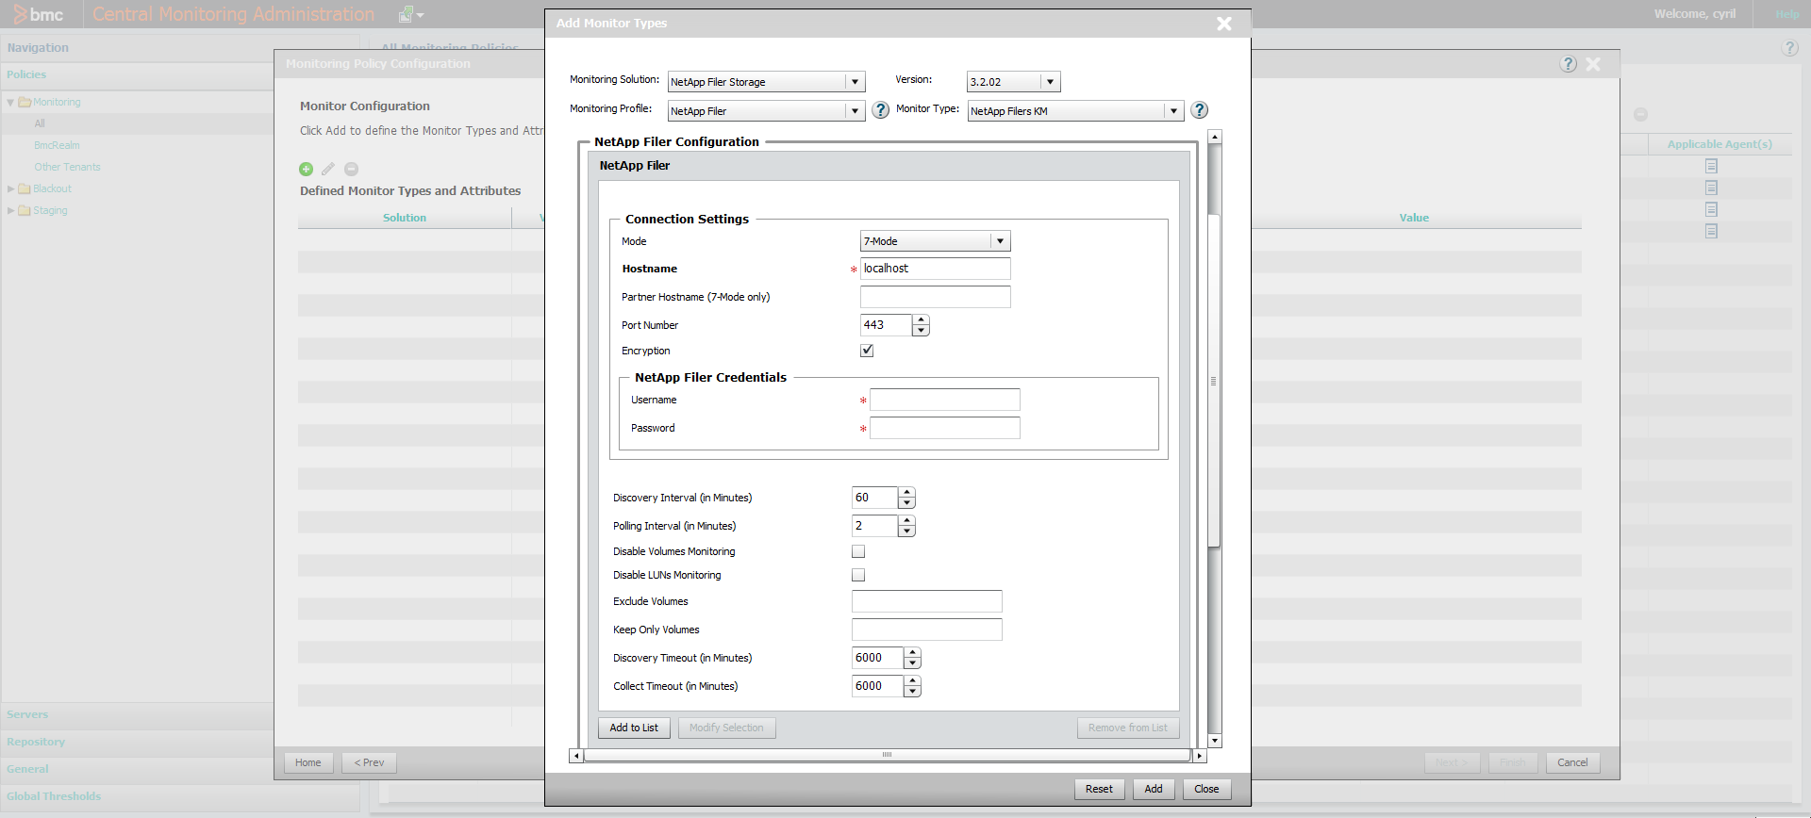Image resolution: width=1811 pixels, height=818 pixels.
Task: Open the Monitoring Solution dropdown
Action: tap(855, 82)
